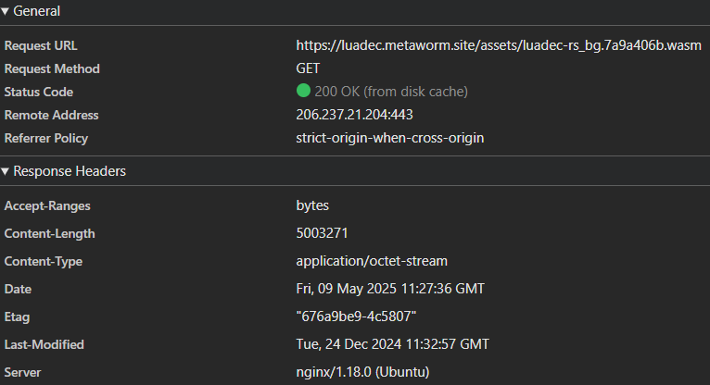
Task: Click the Status Code label
Action: pyautogui.click(x=39, y=92)
